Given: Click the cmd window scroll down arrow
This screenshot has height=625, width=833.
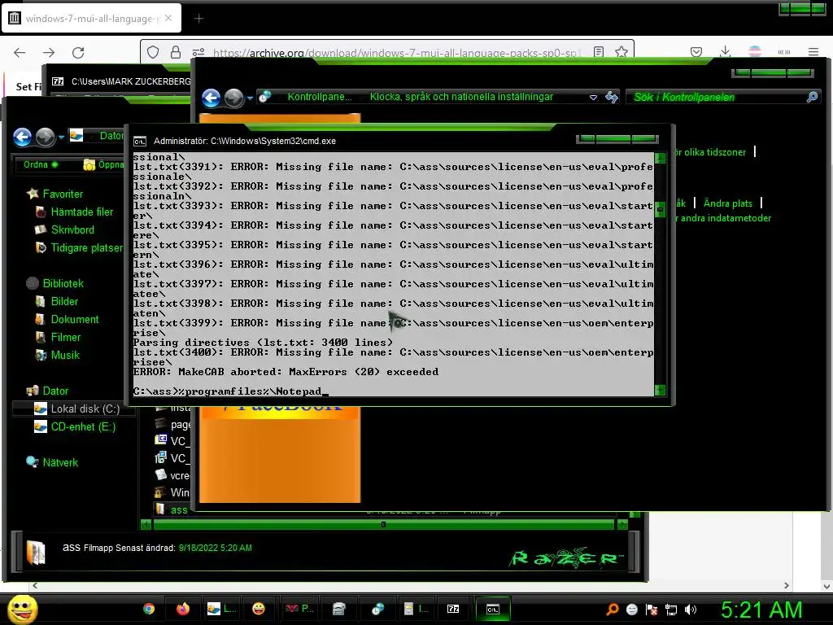Looking at the screenshot, I should coord(660,390).
